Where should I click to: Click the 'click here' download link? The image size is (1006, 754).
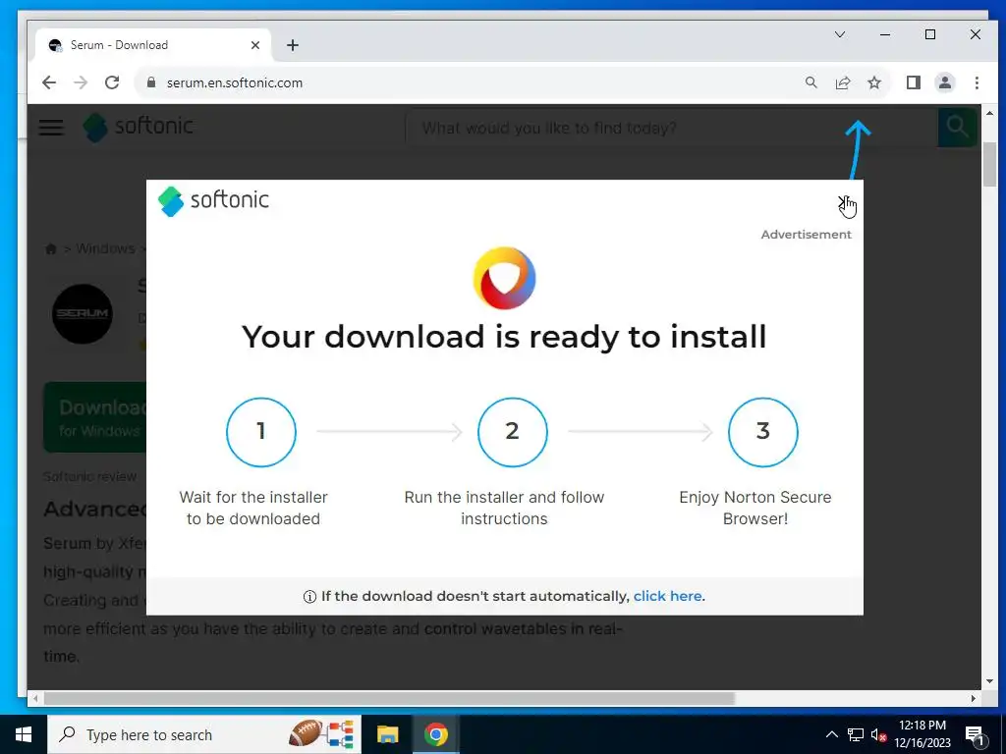coord(667,596)
